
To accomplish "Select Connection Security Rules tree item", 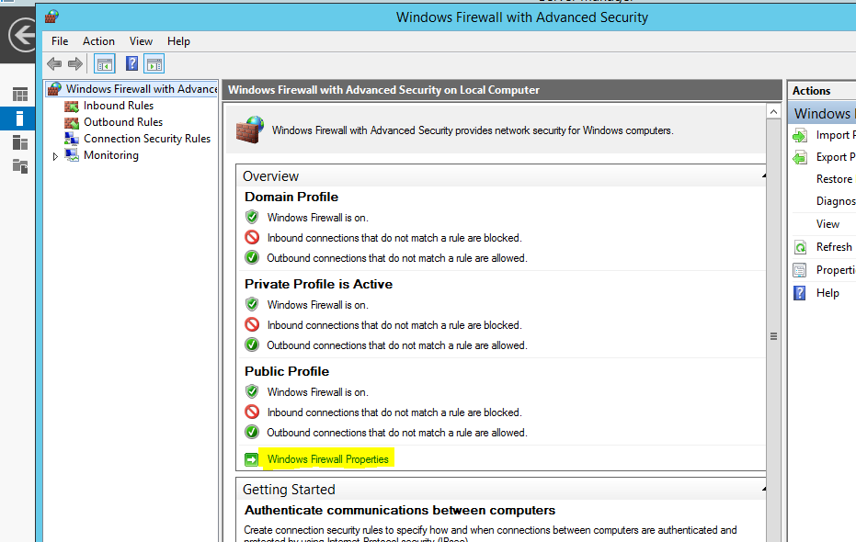I will [147, 139].
